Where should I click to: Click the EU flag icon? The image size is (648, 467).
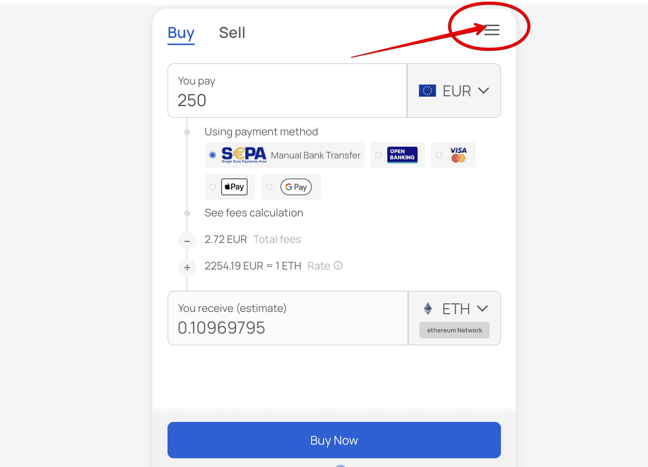[427, 91]
